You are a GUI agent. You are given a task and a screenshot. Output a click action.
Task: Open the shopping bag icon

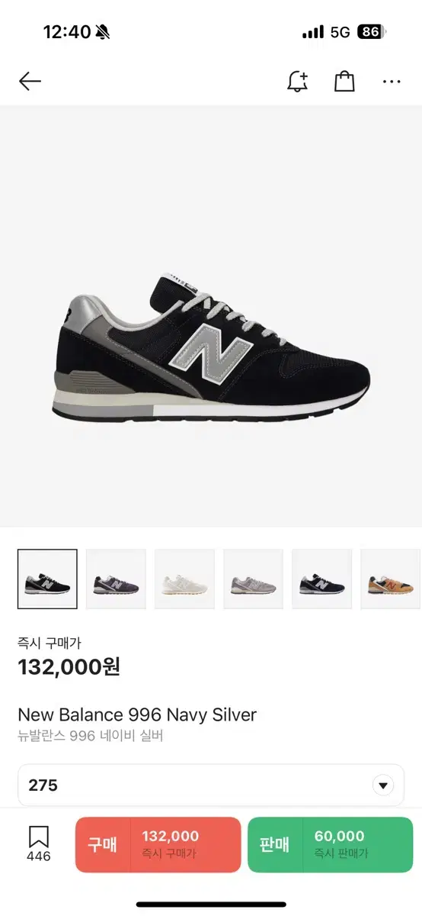click(344, 82)
